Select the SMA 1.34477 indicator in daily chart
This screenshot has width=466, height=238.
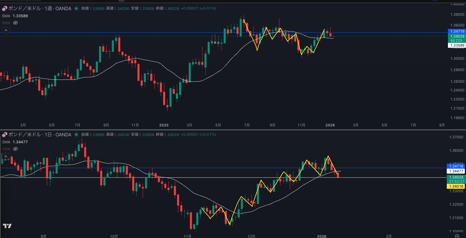click(15, 142)
